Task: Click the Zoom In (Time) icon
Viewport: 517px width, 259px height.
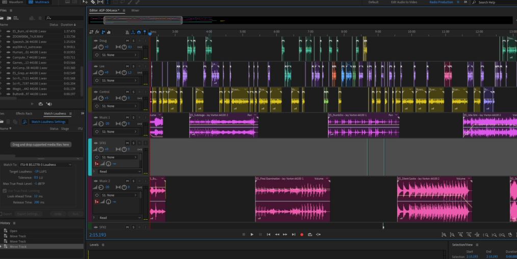Action: [x=460, y=235]
